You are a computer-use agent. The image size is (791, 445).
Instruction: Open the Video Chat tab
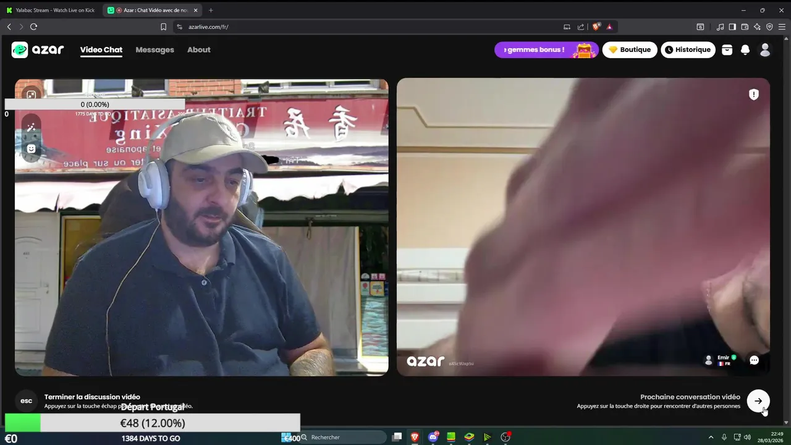(101, 50)
